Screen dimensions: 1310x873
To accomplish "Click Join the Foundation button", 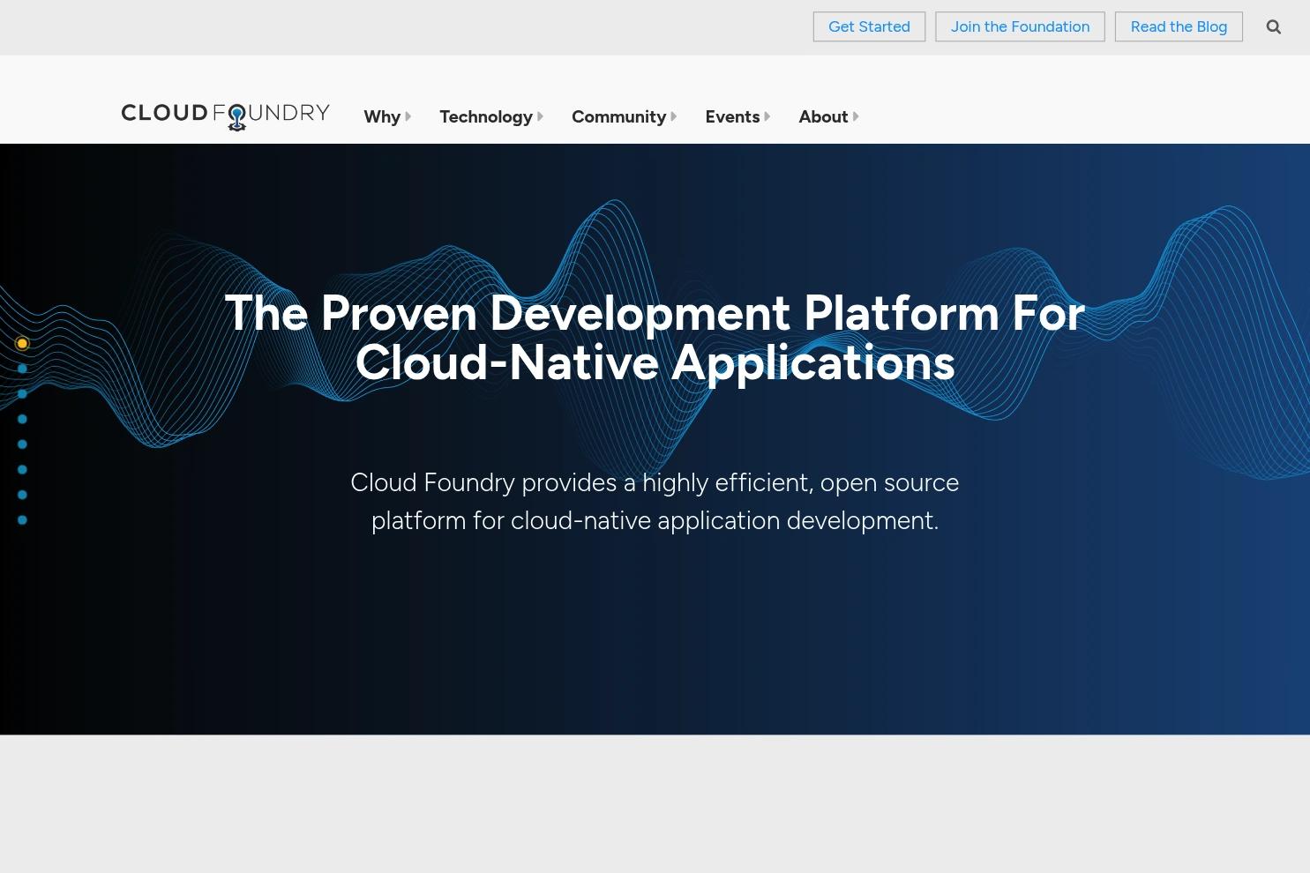I will pyautogui.click(x=1020, y=26).
